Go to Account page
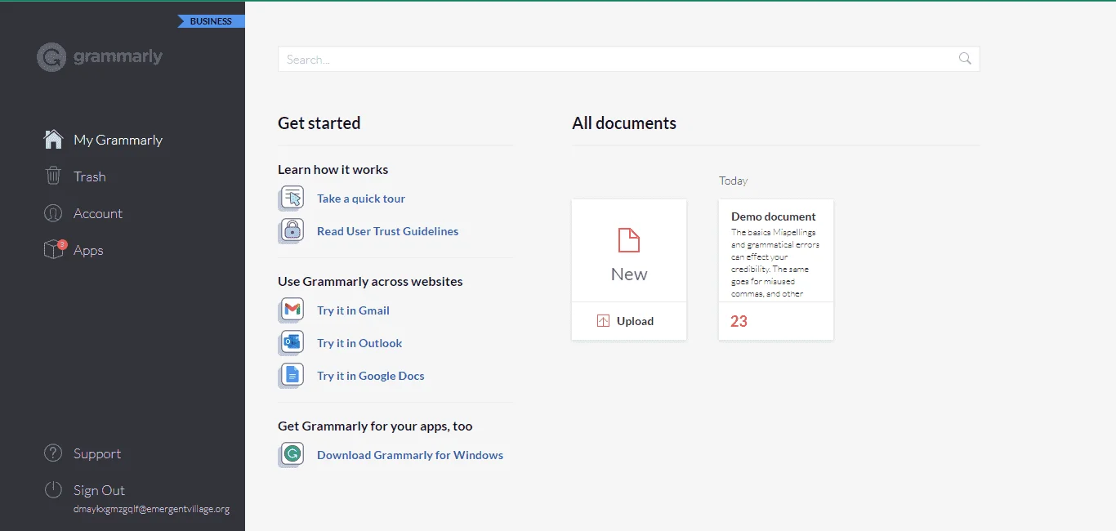 click(98, 213)
